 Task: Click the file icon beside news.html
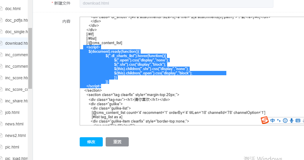pos(1,124)
